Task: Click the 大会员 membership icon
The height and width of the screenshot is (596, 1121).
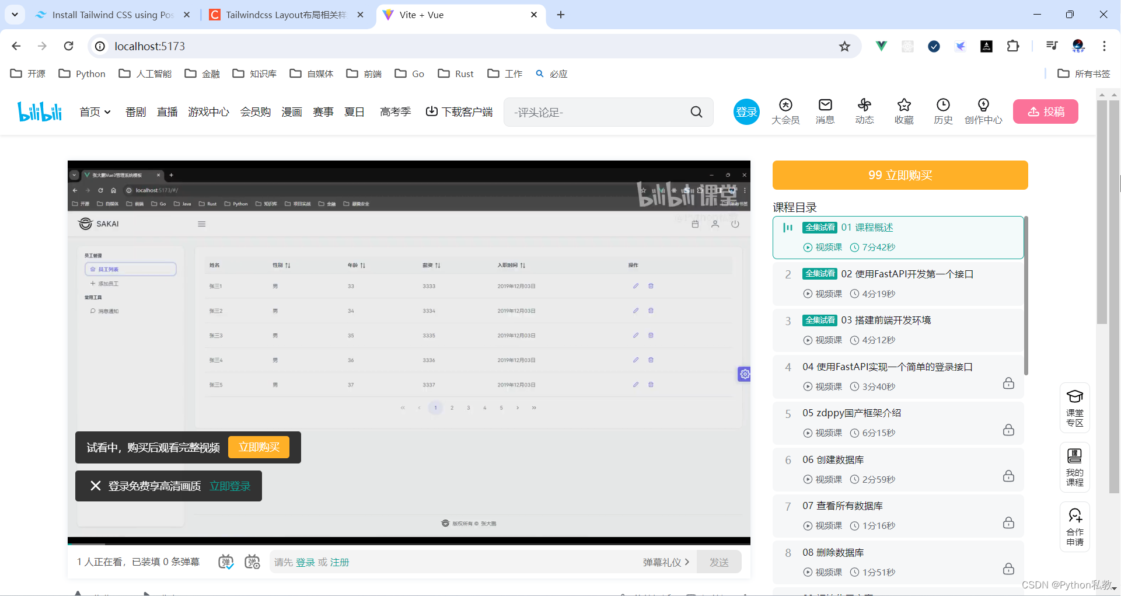Action: 785,111
